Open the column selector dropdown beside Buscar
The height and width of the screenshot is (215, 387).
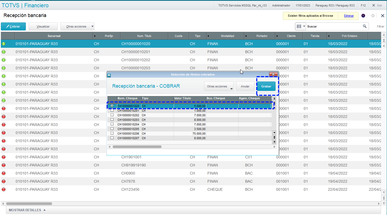301,26
